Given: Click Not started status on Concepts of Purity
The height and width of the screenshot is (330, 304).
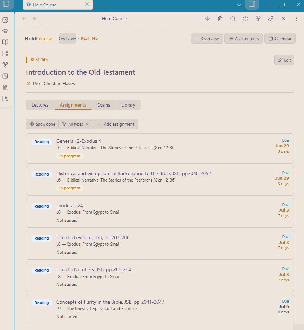Looking at the screenshot, I should 67,317.
